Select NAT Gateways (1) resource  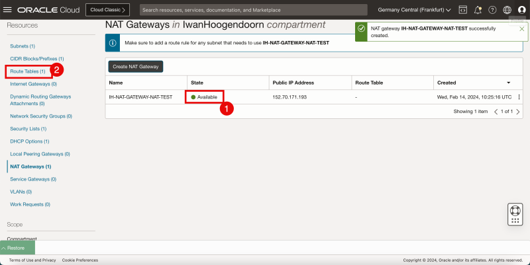coord(30,167)
